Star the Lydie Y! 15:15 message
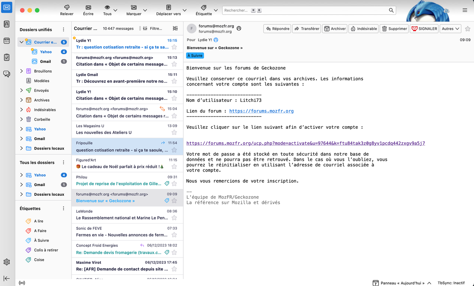Screen dimensions: 474x286 [x=174, y=47]
